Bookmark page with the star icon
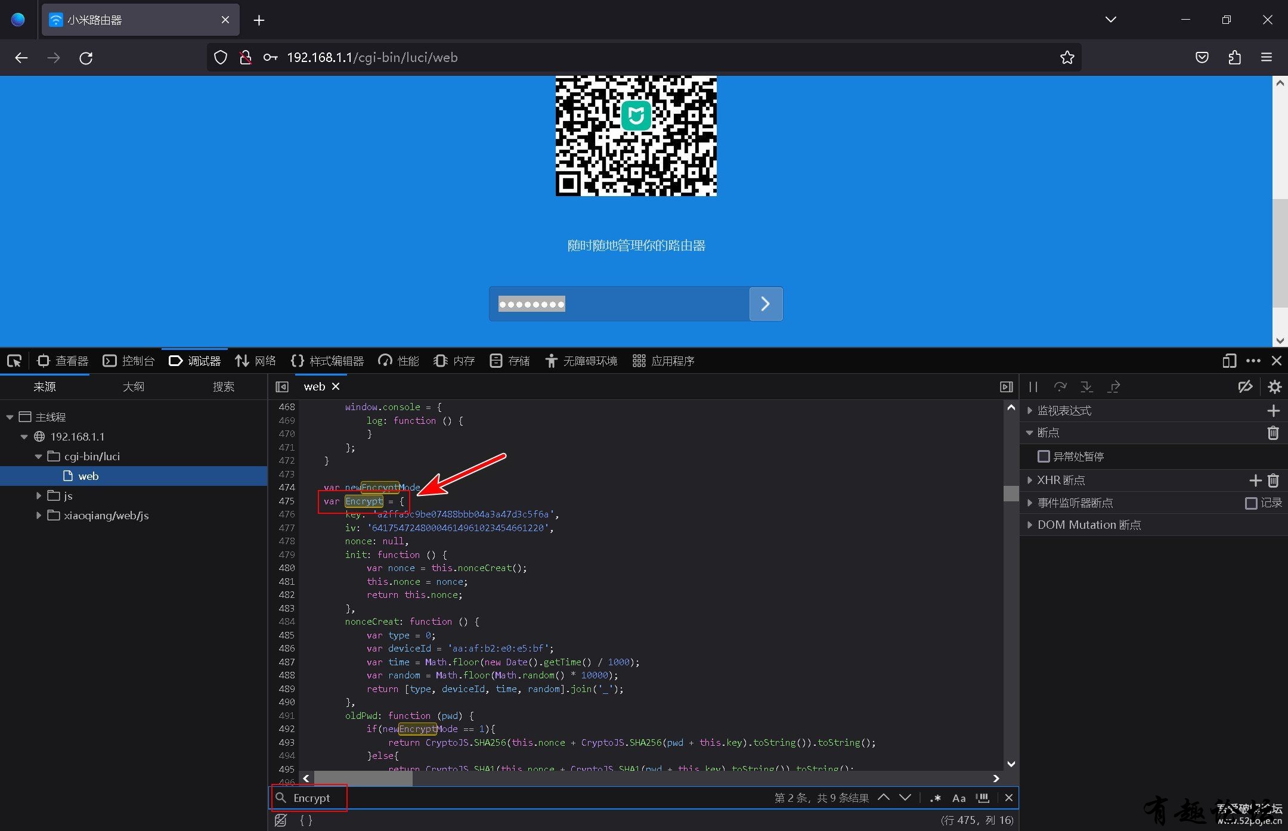Image resolution: width=1288 pixels, height=831 pixels. pos(1067,57)
